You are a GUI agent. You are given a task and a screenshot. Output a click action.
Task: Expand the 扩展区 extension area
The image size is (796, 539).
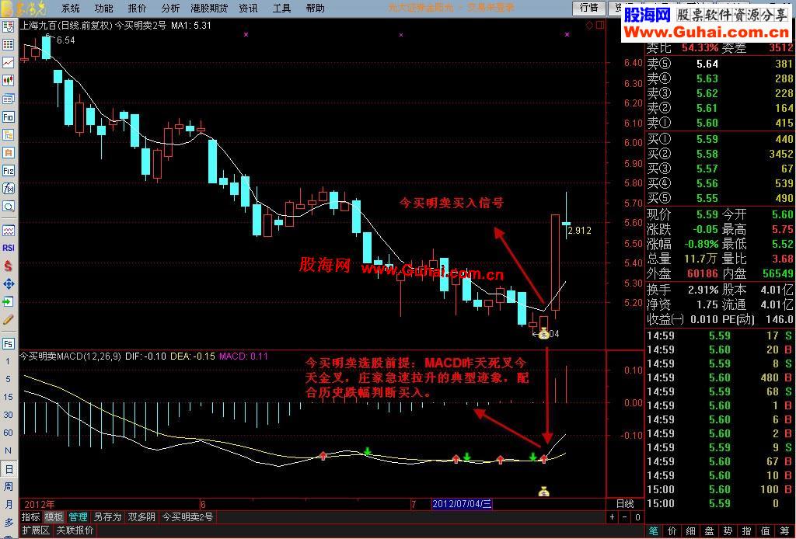coord(36,530)
